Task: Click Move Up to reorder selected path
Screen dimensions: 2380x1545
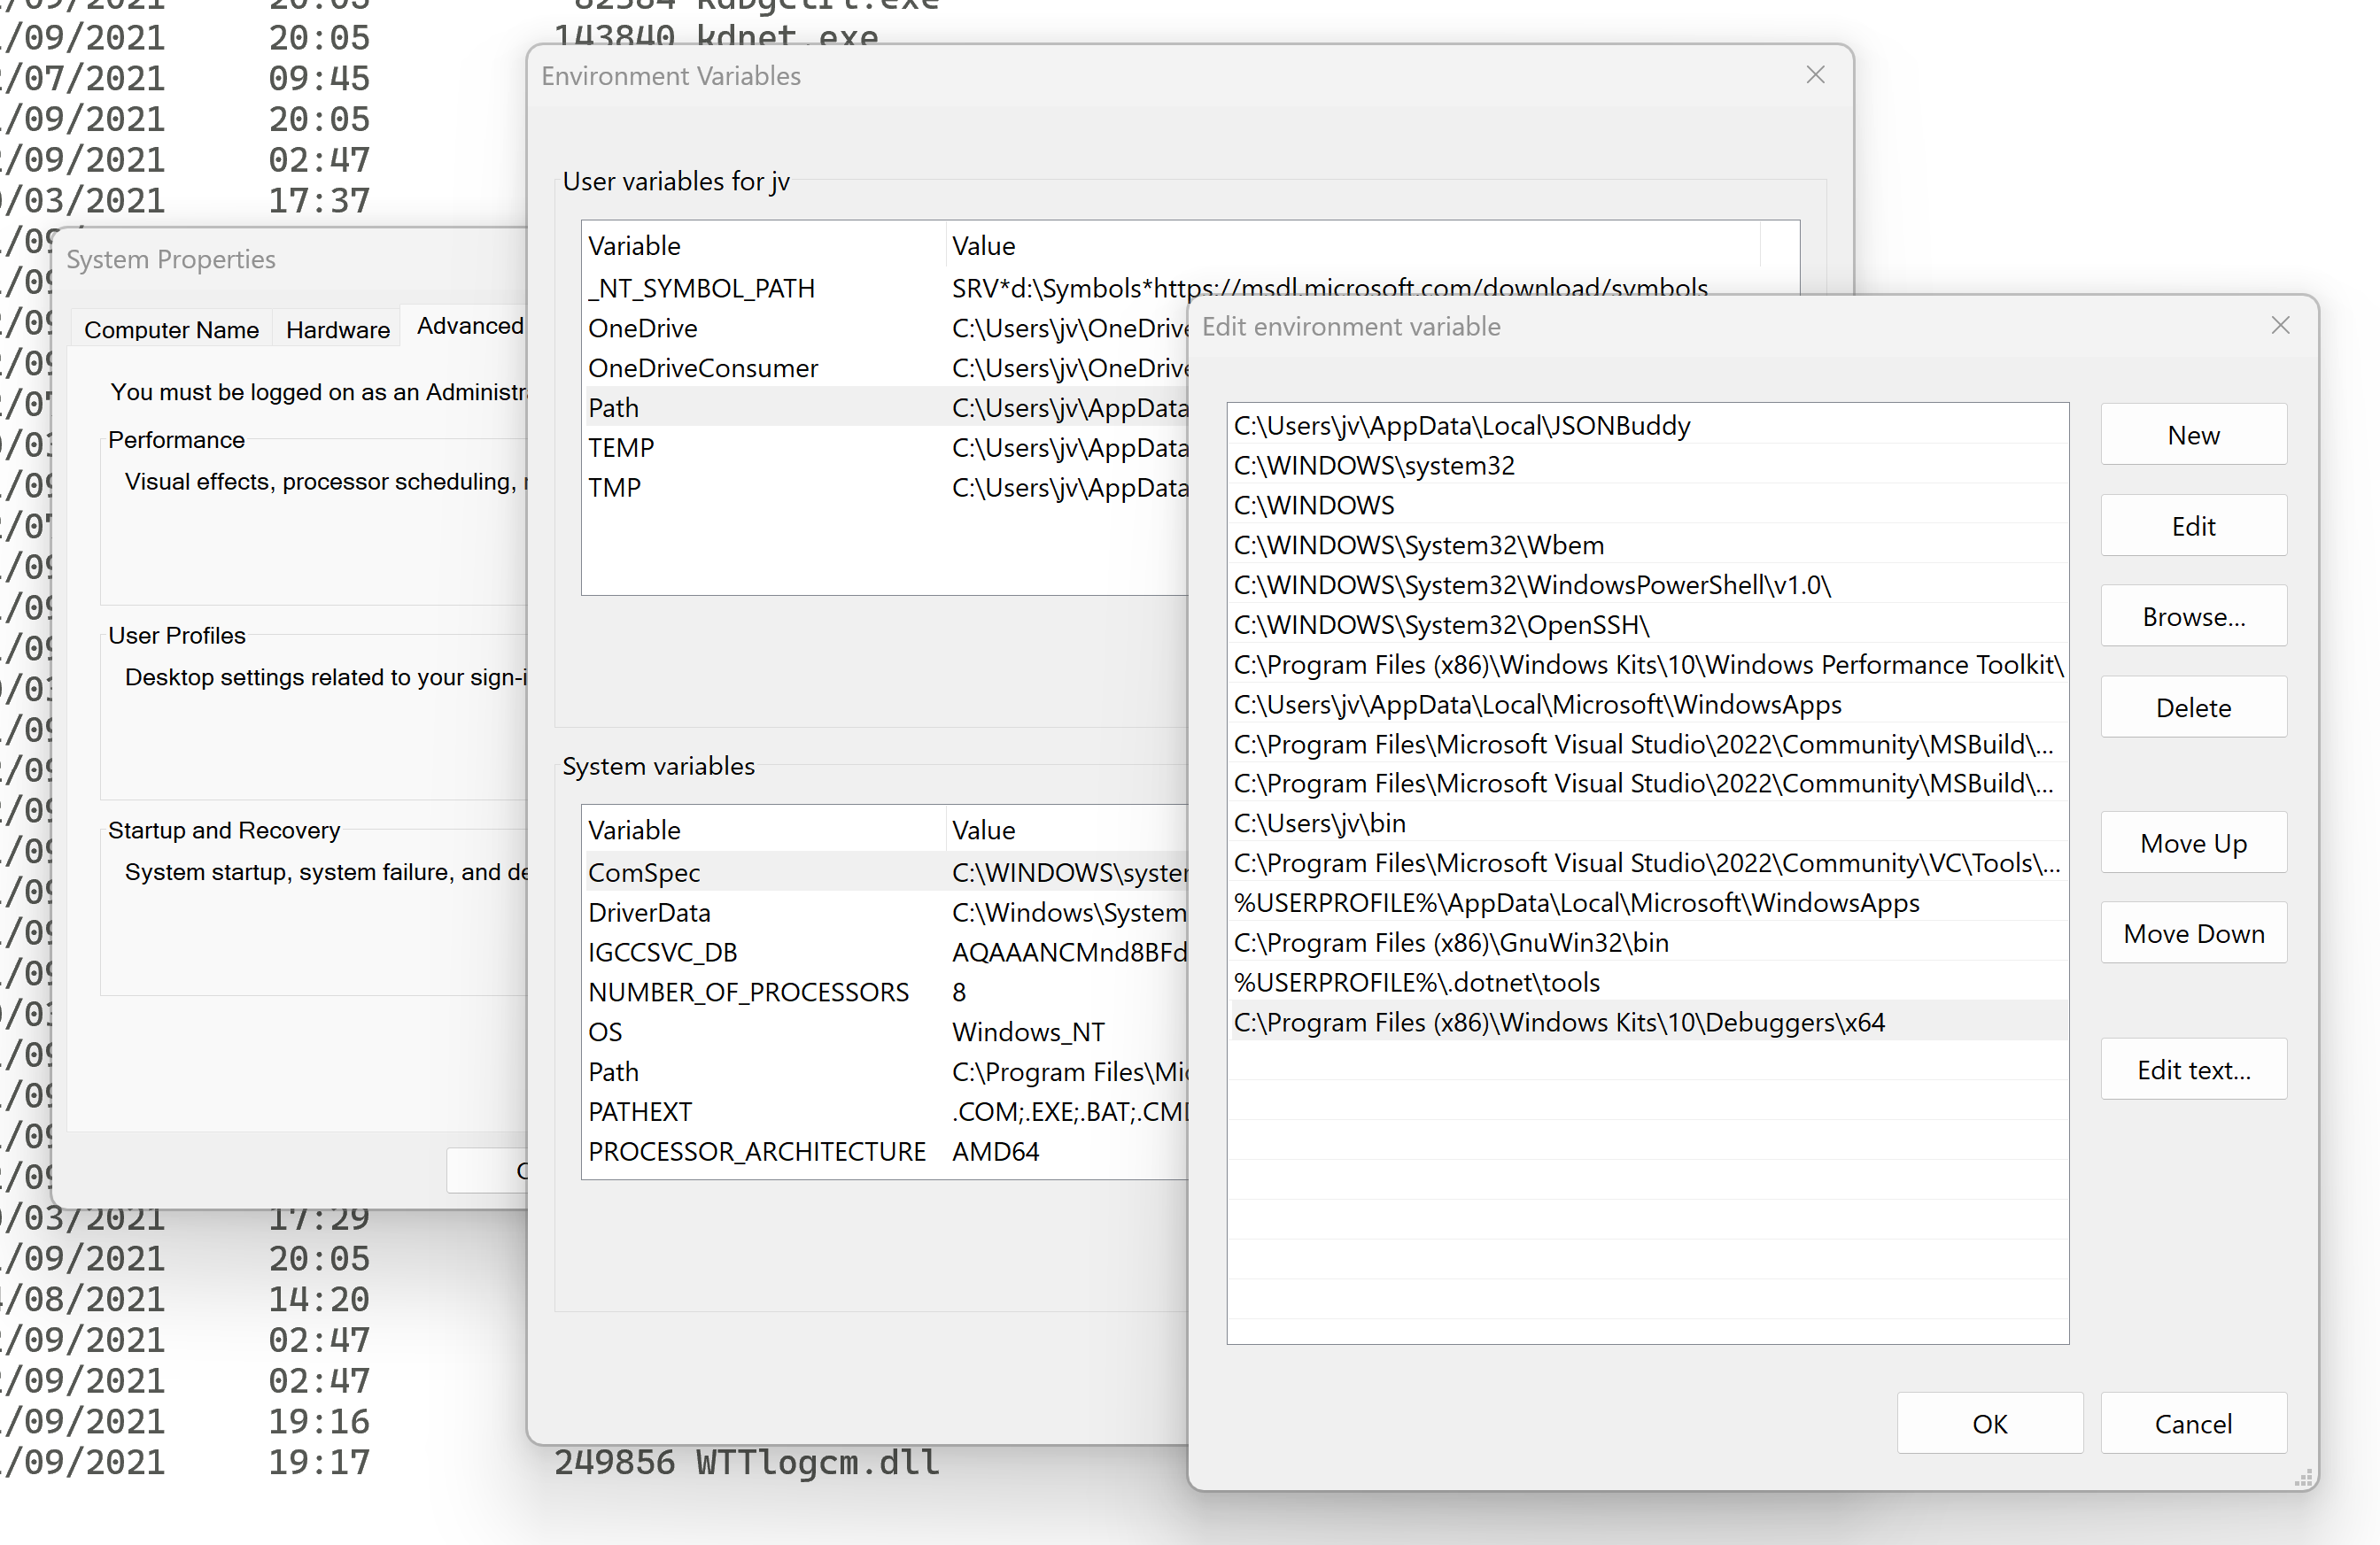Action: (x=2194, y=843)
